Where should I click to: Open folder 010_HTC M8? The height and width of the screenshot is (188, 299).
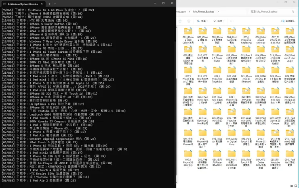[x=202, y=54]
